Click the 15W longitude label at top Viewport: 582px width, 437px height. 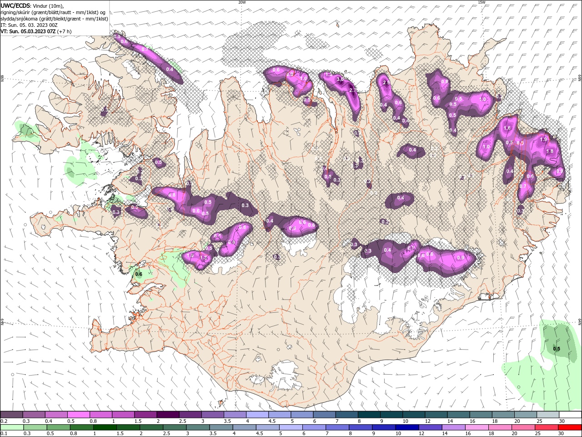click(x=482, y=2)
